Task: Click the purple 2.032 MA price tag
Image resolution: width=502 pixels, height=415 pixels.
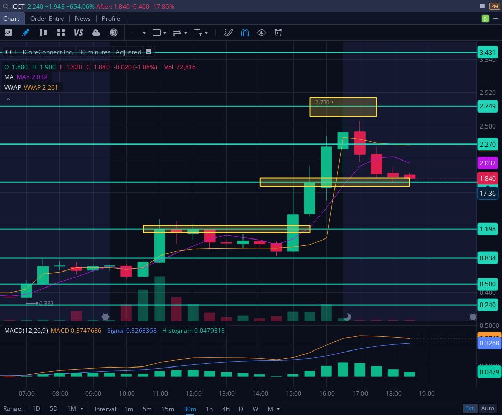Action: pos(488,163)
